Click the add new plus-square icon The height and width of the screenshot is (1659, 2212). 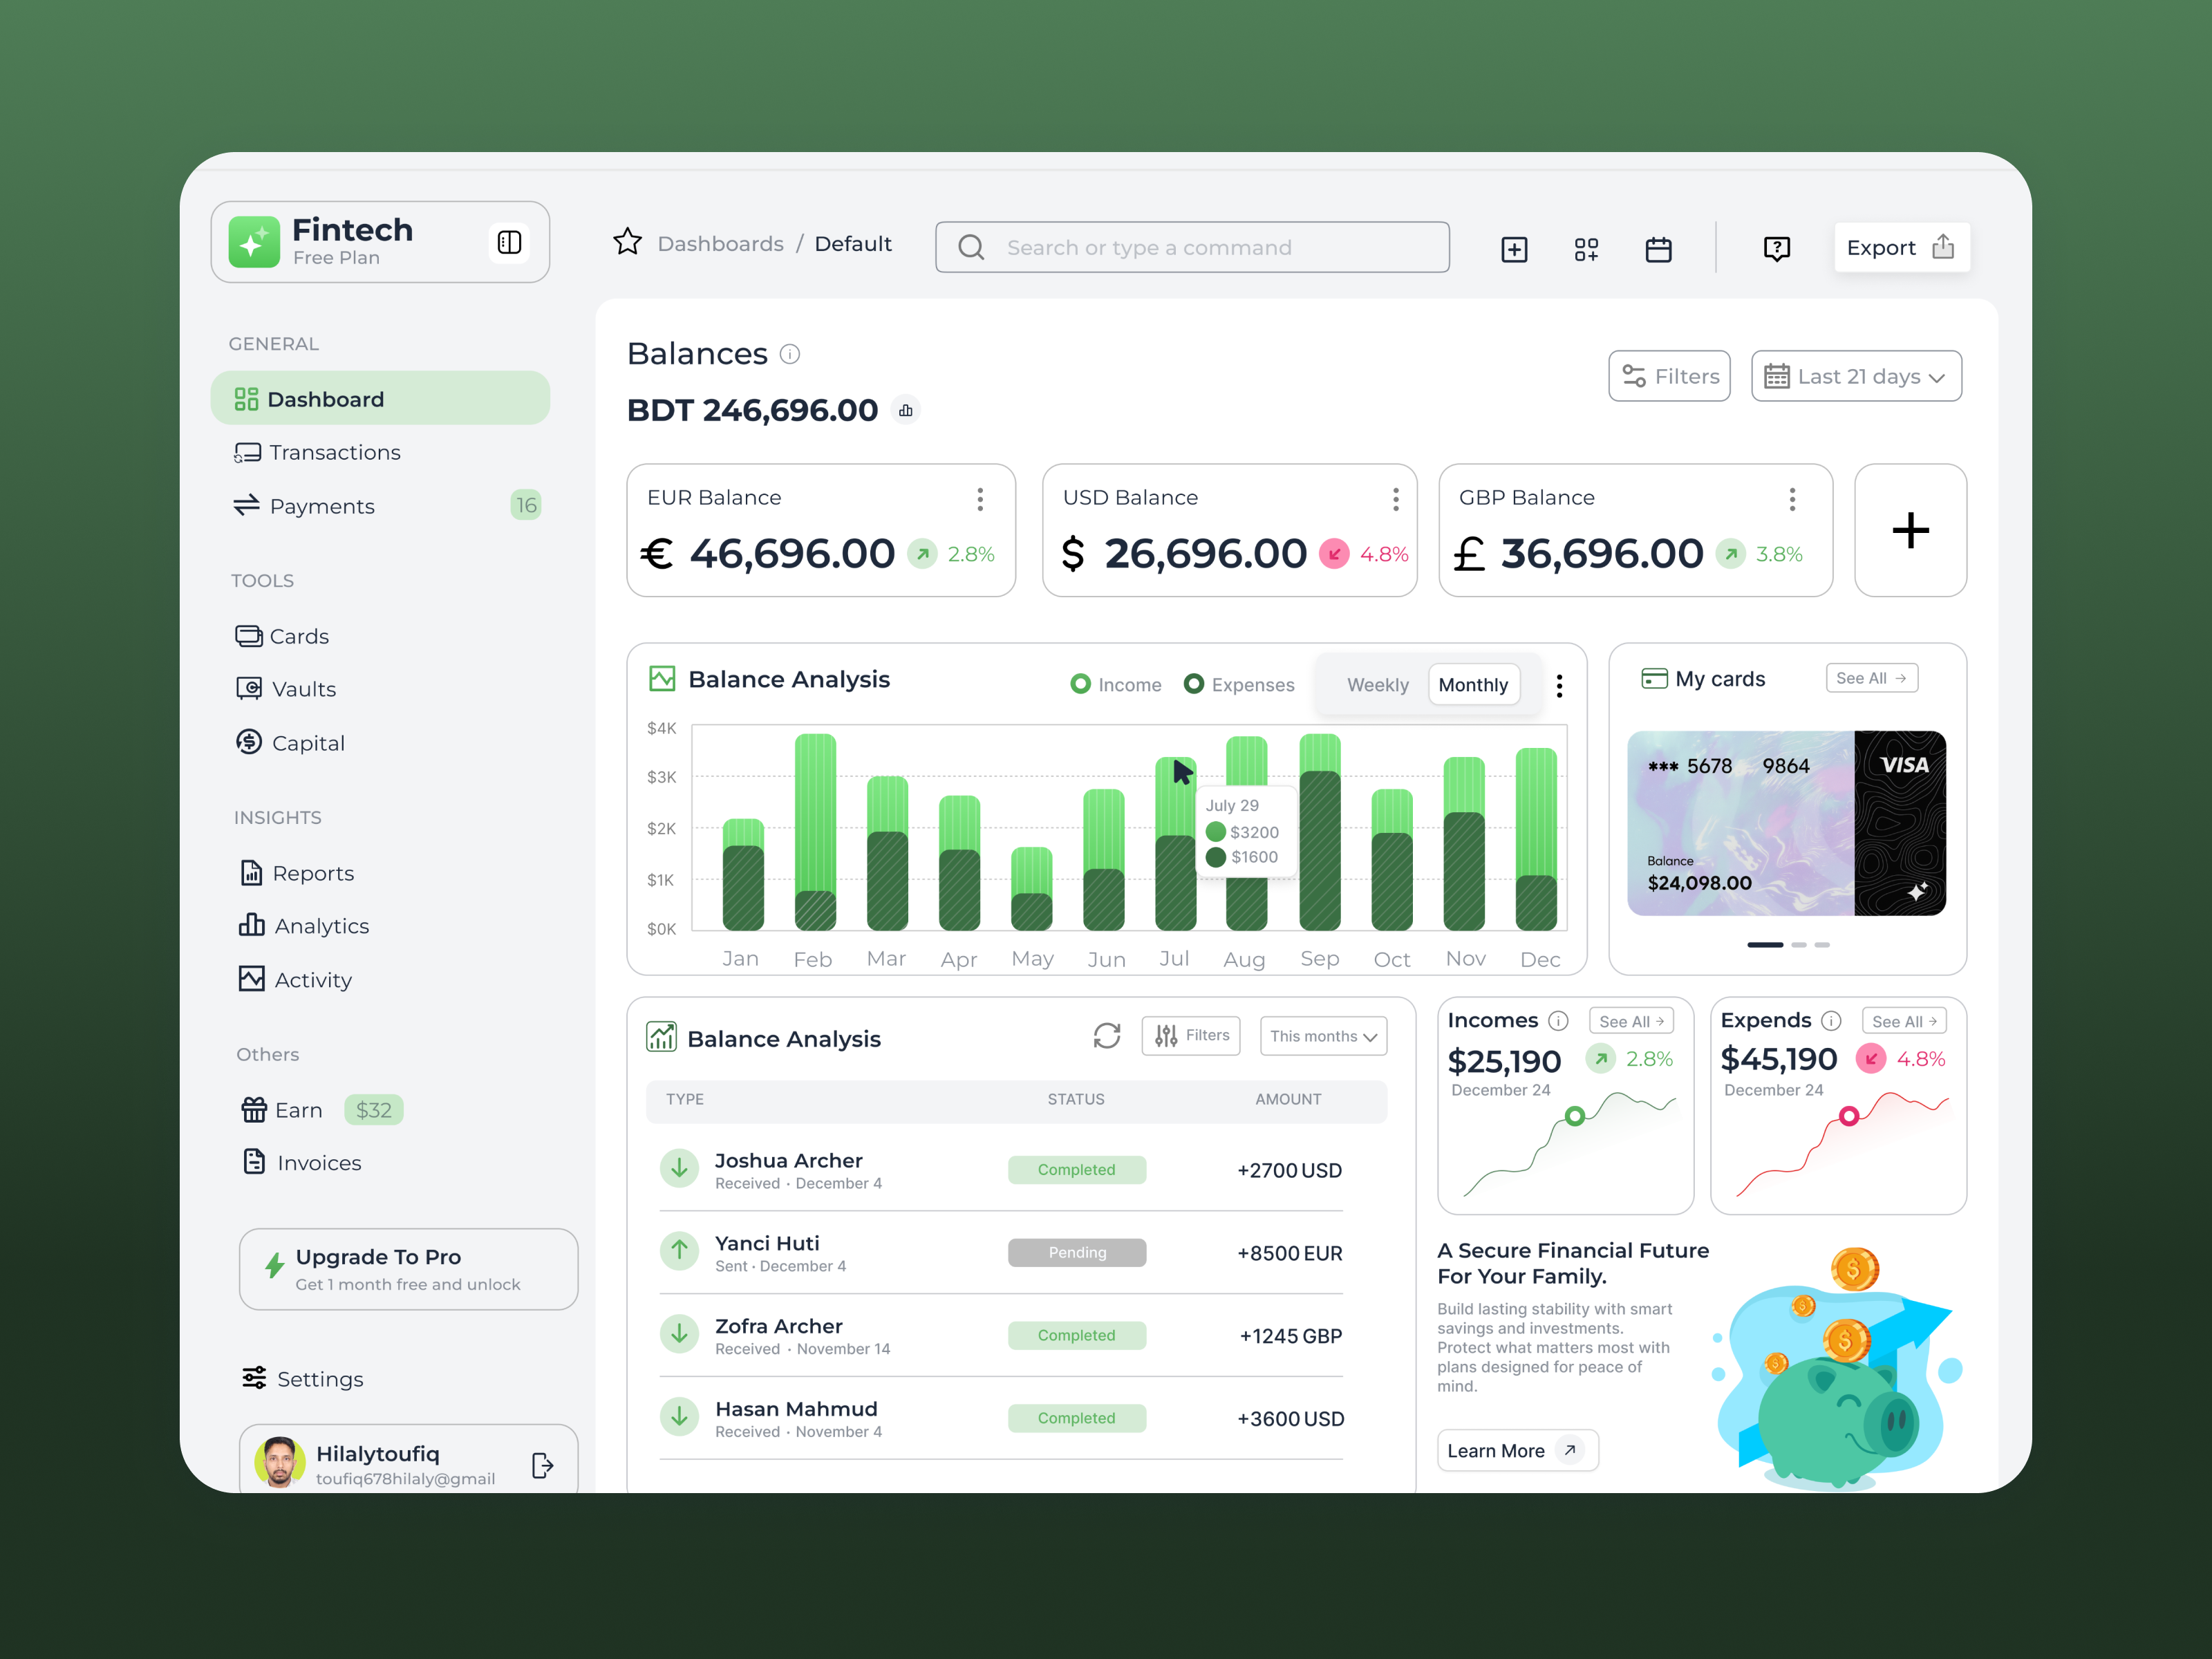[1514, 249]
